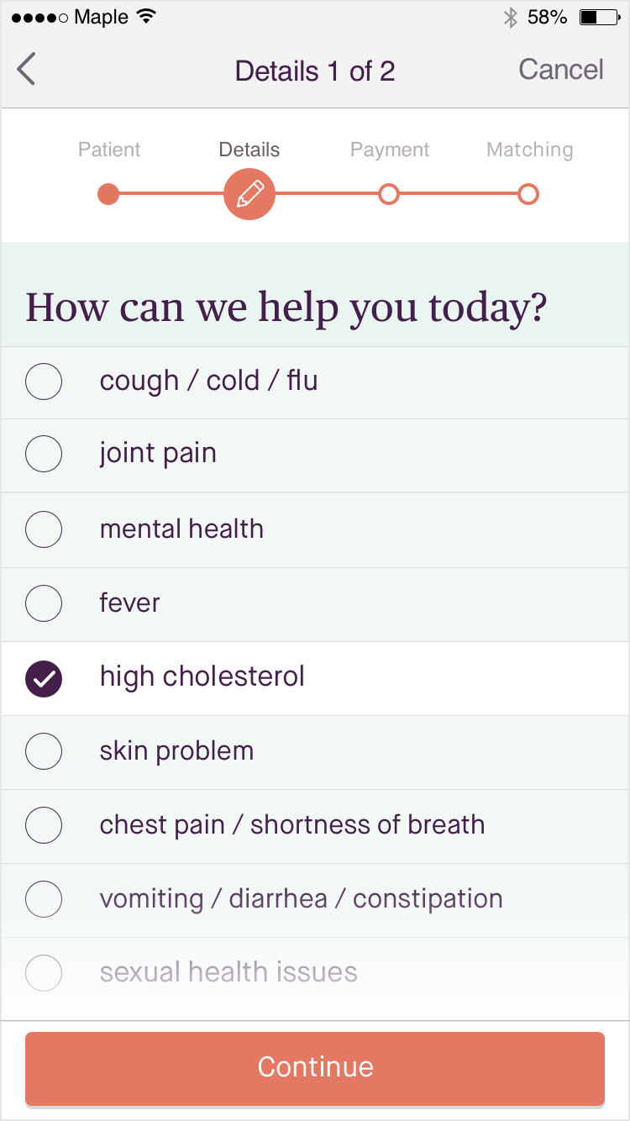Tap the Wi-Fi signal icon
Screen dimensions: 630x1121
pyautogui.click(x=147, y=17)
